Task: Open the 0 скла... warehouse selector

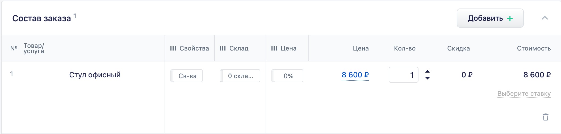Action: pyautogui.click(x=240, y=76)
